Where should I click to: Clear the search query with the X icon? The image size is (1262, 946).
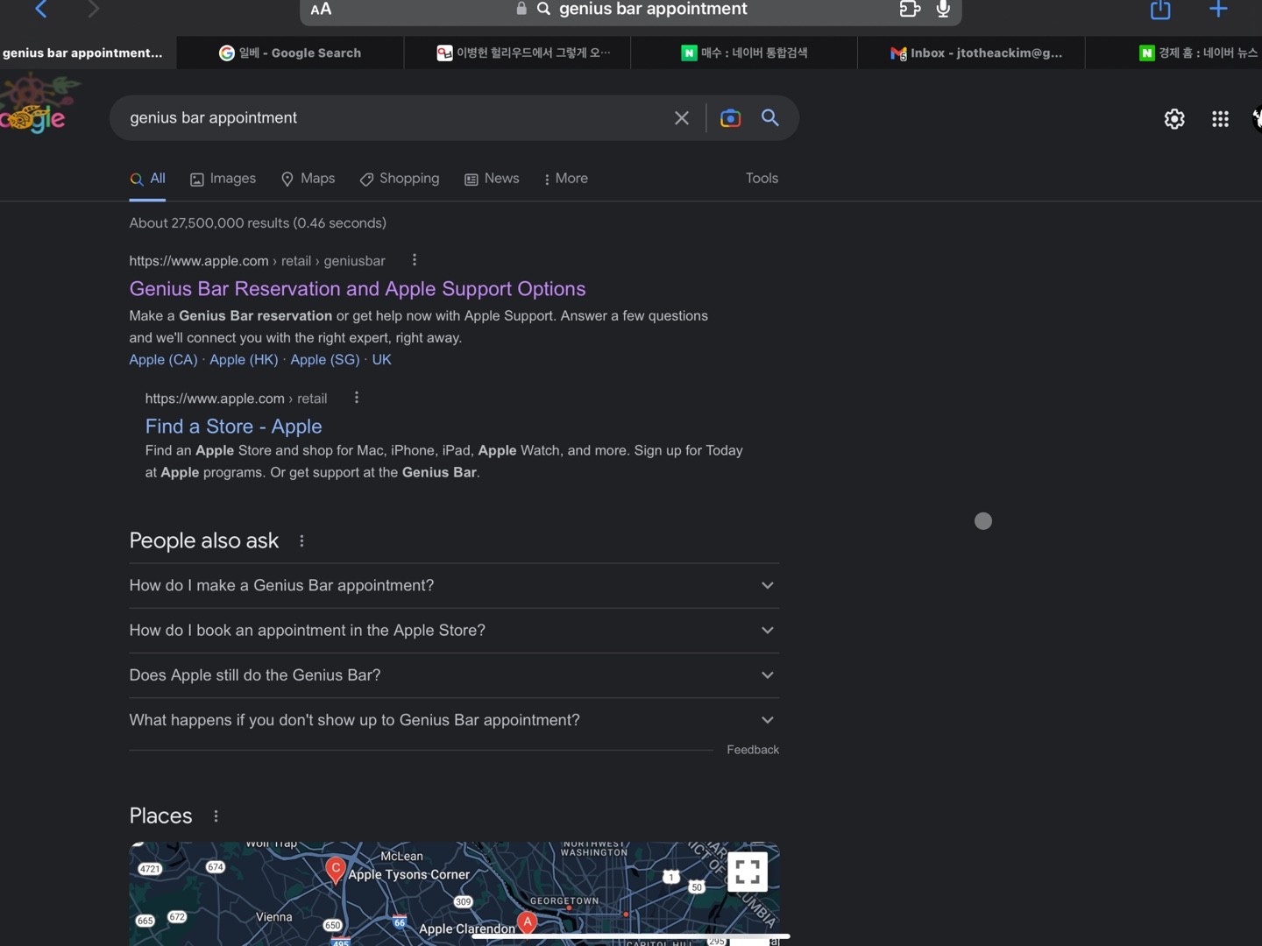click(x=682, y=118)
